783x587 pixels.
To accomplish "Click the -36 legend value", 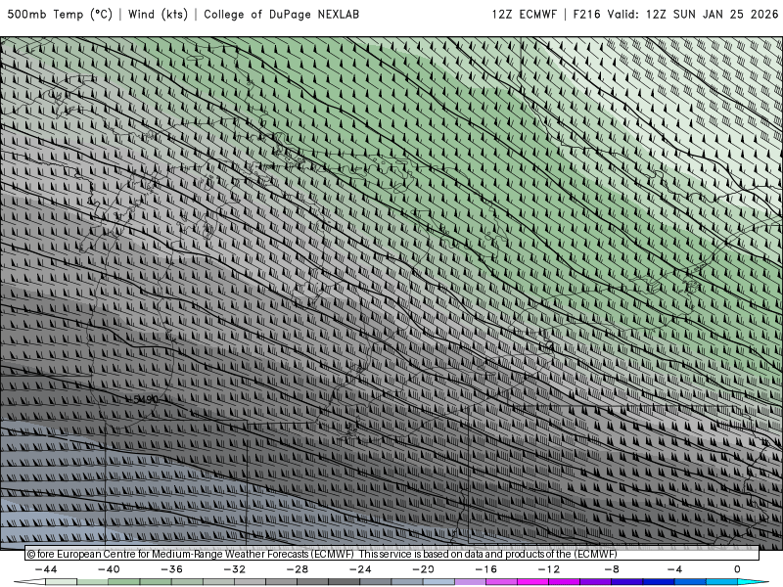I will pyautogui.click(x=172, y=569).
